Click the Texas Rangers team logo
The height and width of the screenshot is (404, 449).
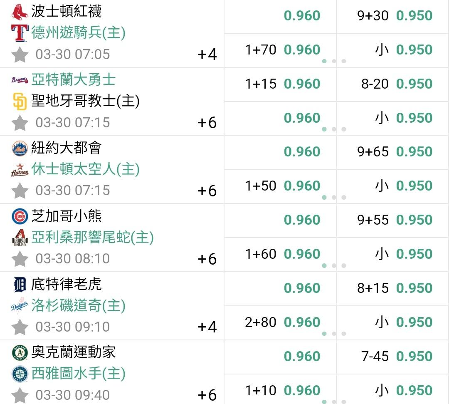tap(20, 33)
